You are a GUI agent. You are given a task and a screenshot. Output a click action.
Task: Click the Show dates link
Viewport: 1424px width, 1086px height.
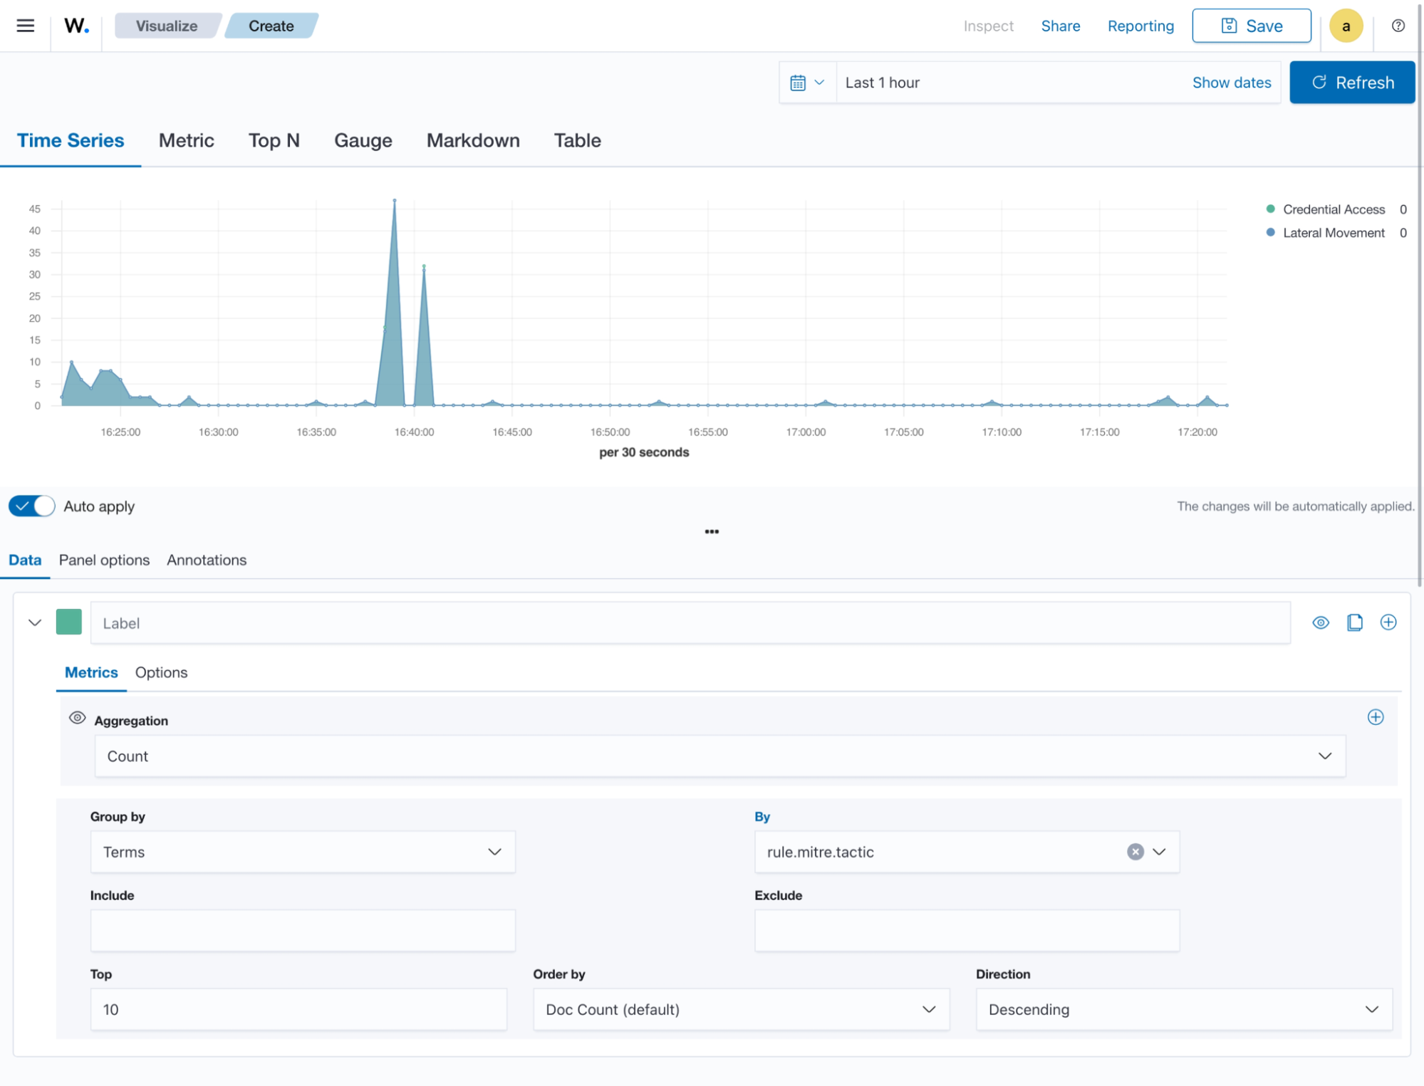(x=1231, y=82)
